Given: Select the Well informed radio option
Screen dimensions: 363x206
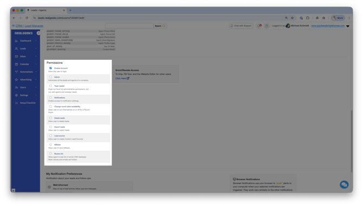Looking at the screenshot, I should [49, 187].
